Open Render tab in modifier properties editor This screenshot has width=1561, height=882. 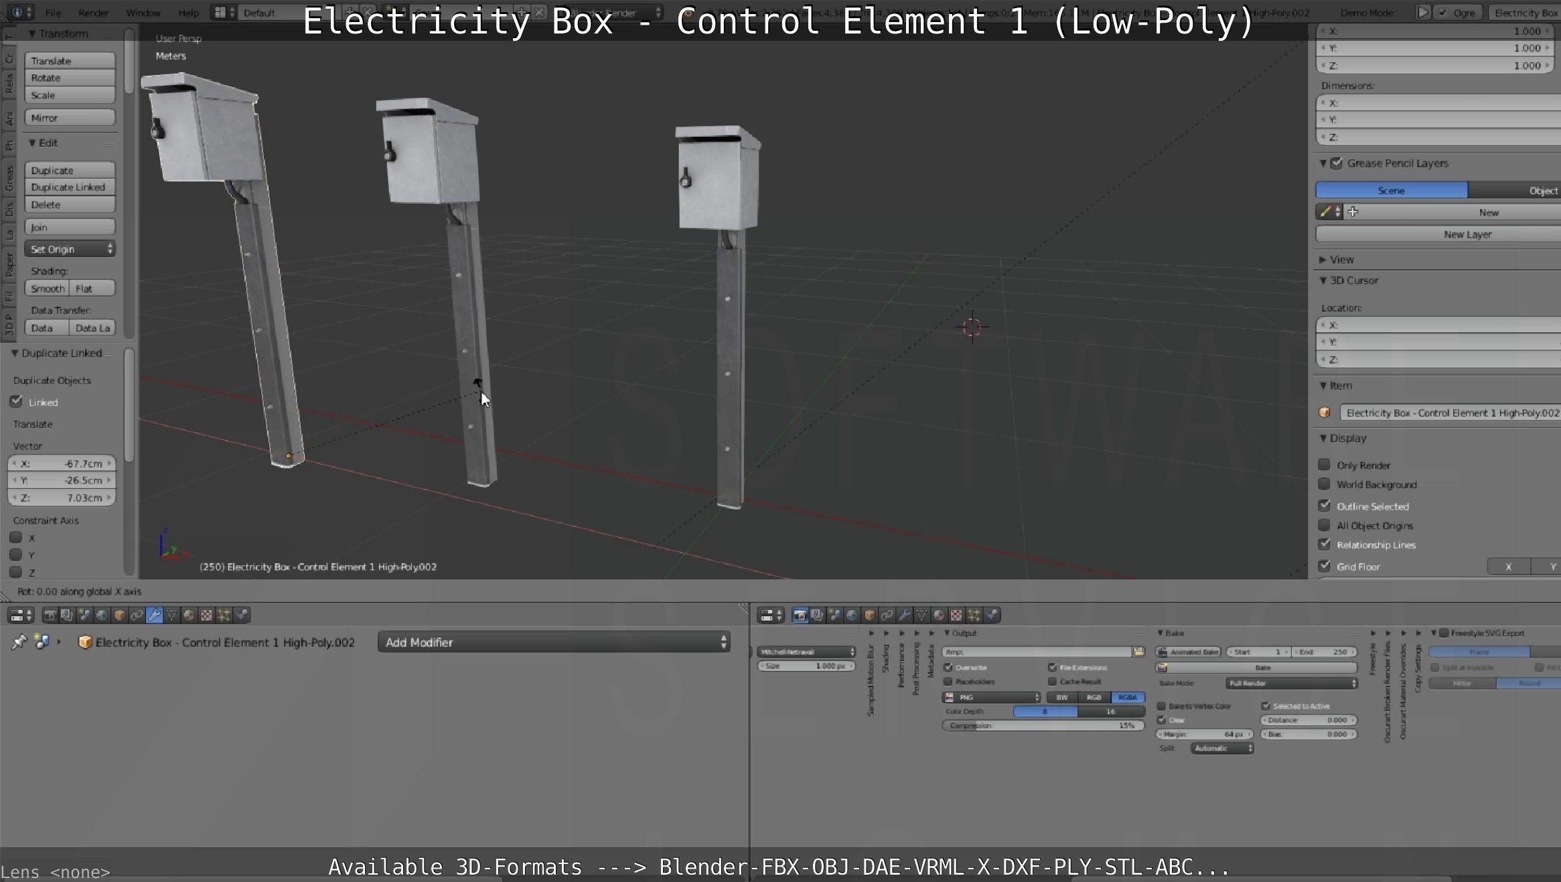50,615
